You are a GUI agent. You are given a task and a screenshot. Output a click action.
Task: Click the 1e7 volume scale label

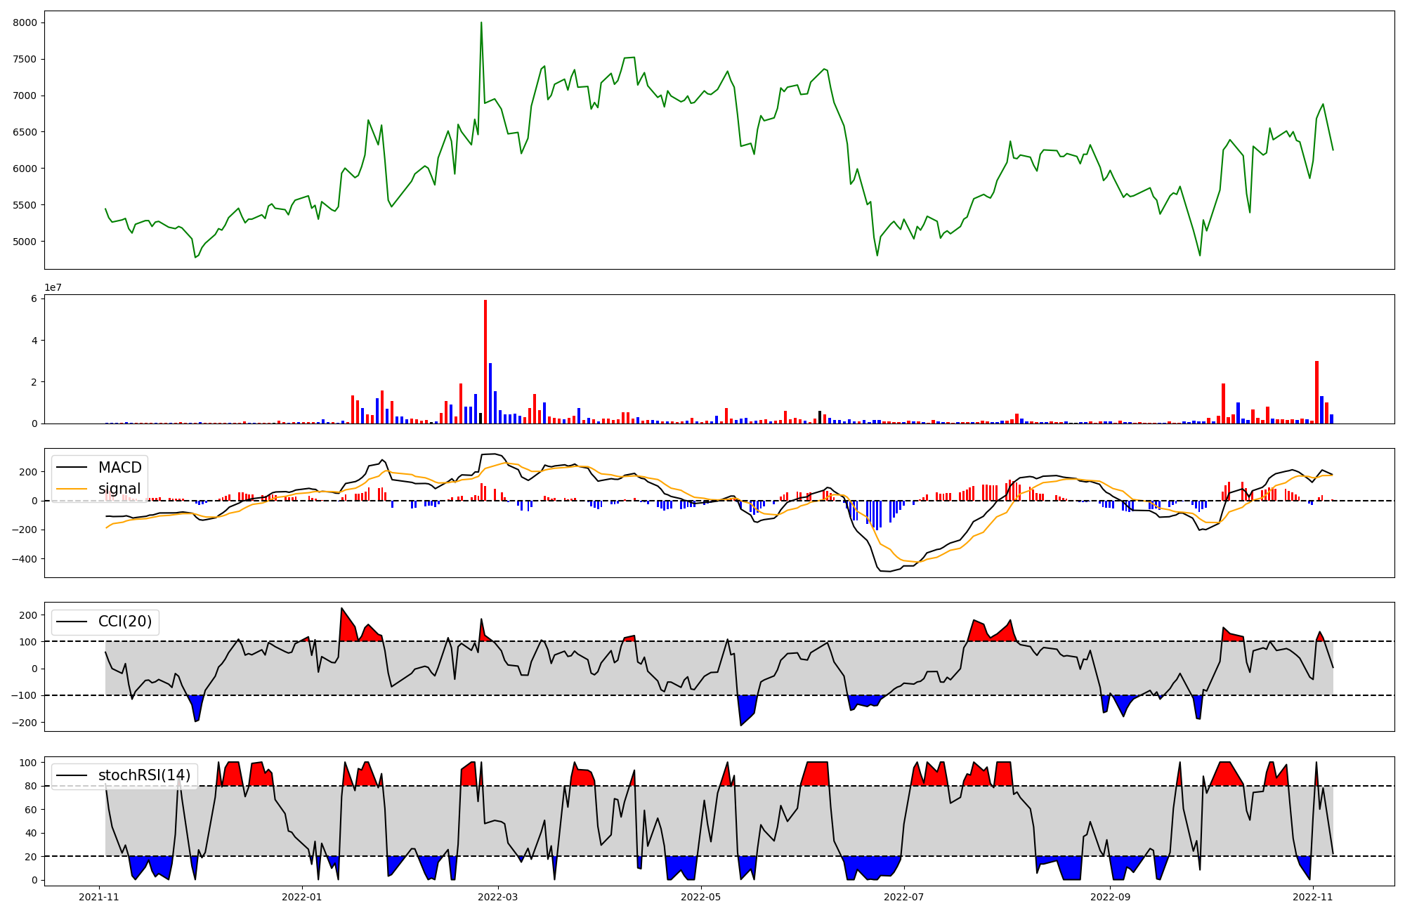(53, 288)
